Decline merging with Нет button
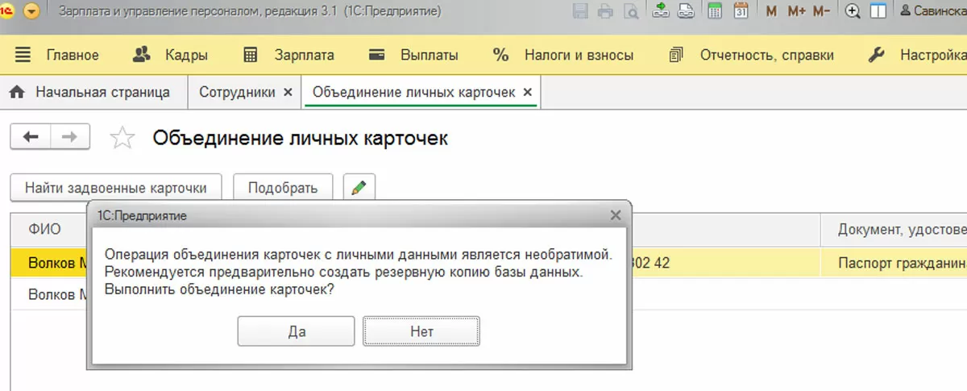Viewport: 967px width, 391px height. [421, 331]
